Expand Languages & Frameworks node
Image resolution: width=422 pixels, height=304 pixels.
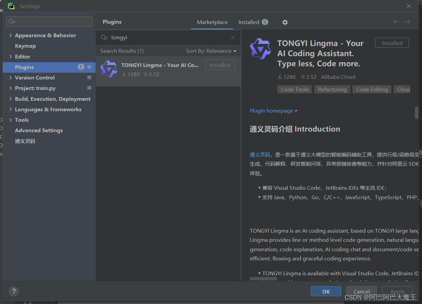point(11,109)
